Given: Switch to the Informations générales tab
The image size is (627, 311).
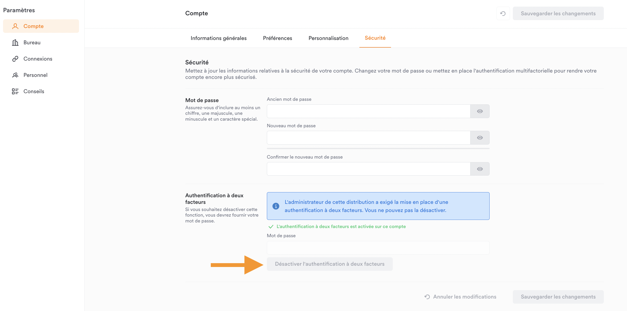Looking at the screenshot, I should click(219, 38).
